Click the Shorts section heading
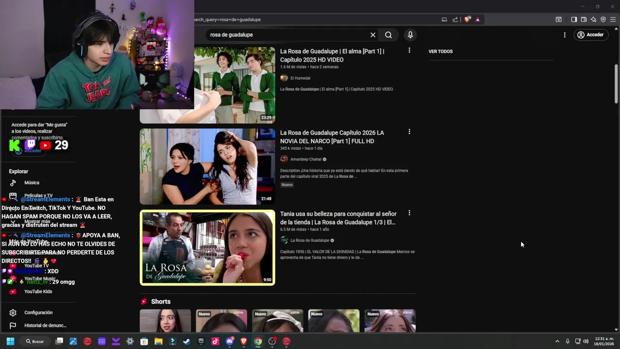620x349 pixels. pos(161,301)
